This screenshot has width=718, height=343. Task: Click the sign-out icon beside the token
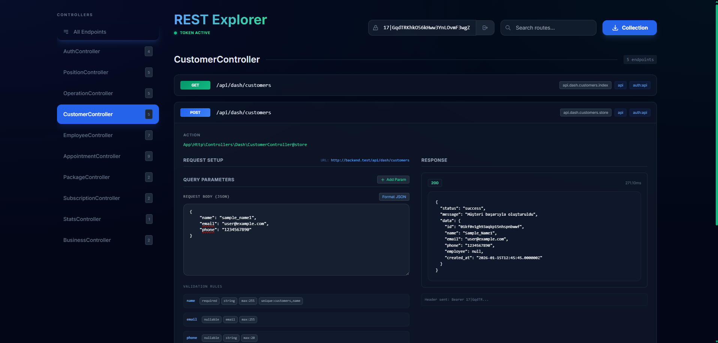(x=485, y=27)
